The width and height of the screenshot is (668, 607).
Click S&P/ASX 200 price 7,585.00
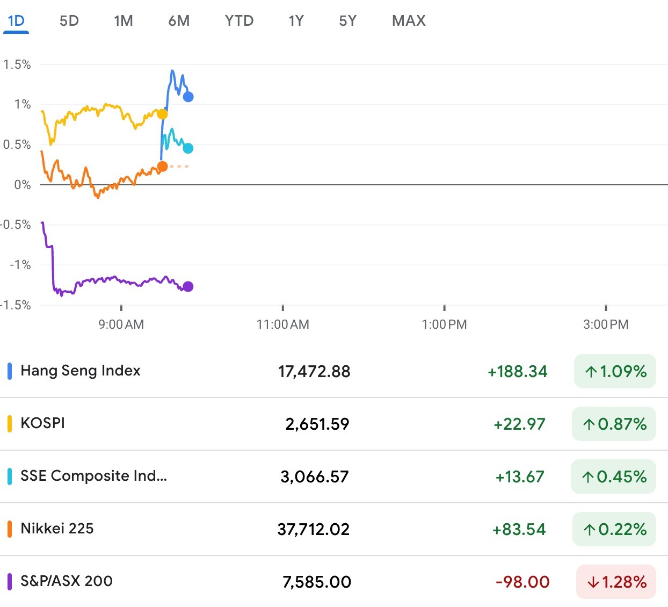click(317, 582)
